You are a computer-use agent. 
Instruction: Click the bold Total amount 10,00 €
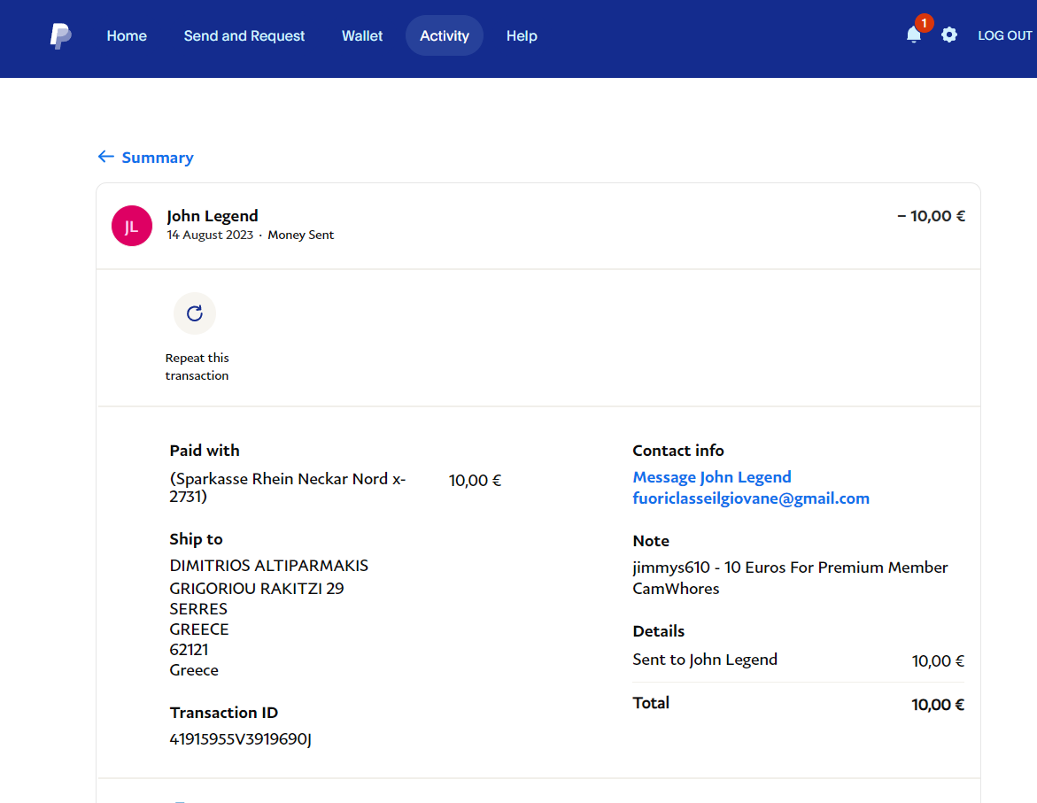tap(938, 705)
